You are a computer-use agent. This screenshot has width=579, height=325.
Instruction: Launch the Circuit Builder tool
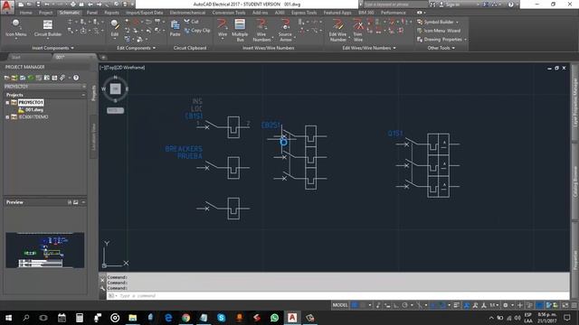48,28
